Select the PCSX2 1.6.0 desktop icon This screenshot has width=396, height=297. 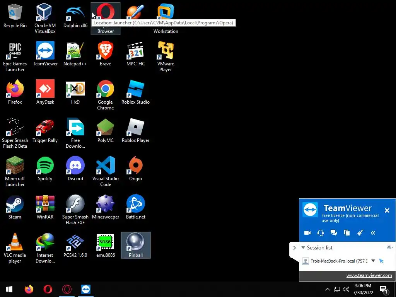[75, 246]
